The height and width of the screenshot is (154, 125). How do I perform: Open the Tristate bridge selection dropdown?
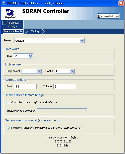coord(62,111)
